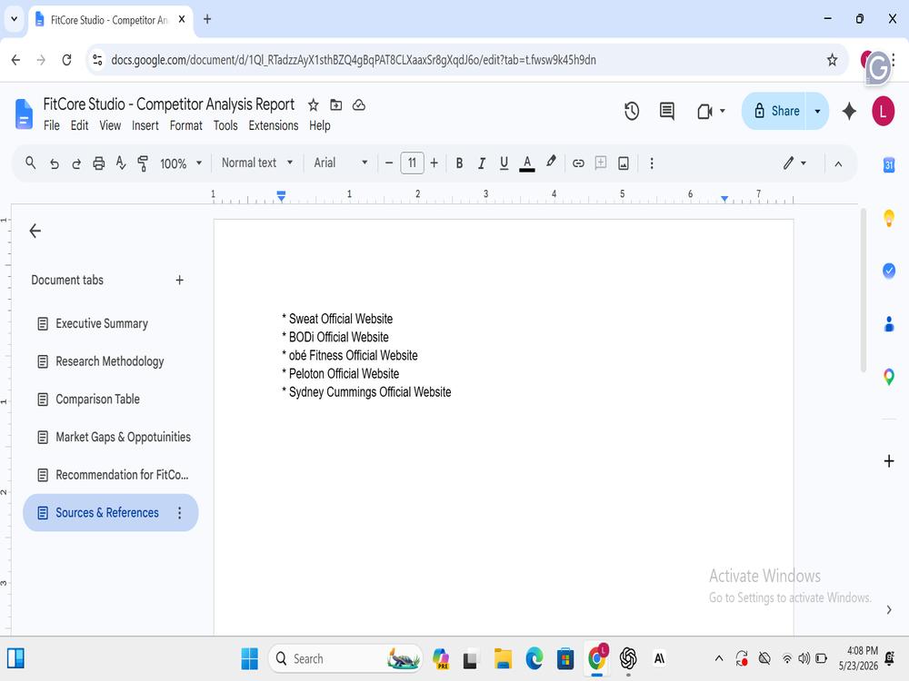This screenshot has width=909, height=681.
Task: Open Chrome tab search dropdown
Action: click(14, 19)
